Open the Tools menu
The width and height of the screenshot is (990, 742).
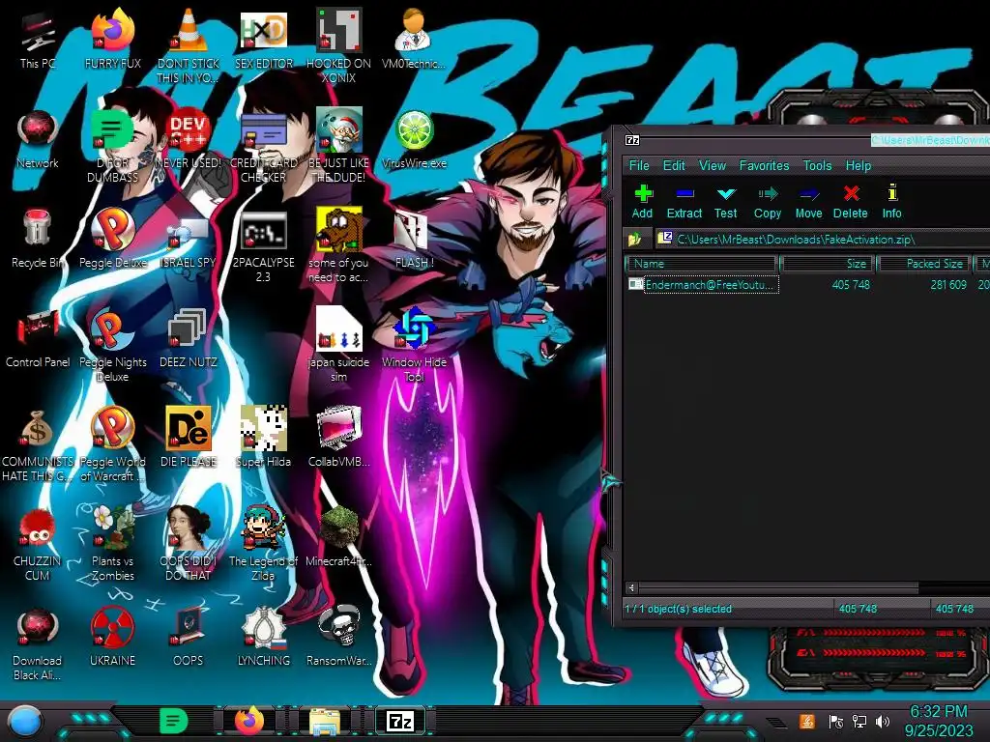tap(817, 165)
